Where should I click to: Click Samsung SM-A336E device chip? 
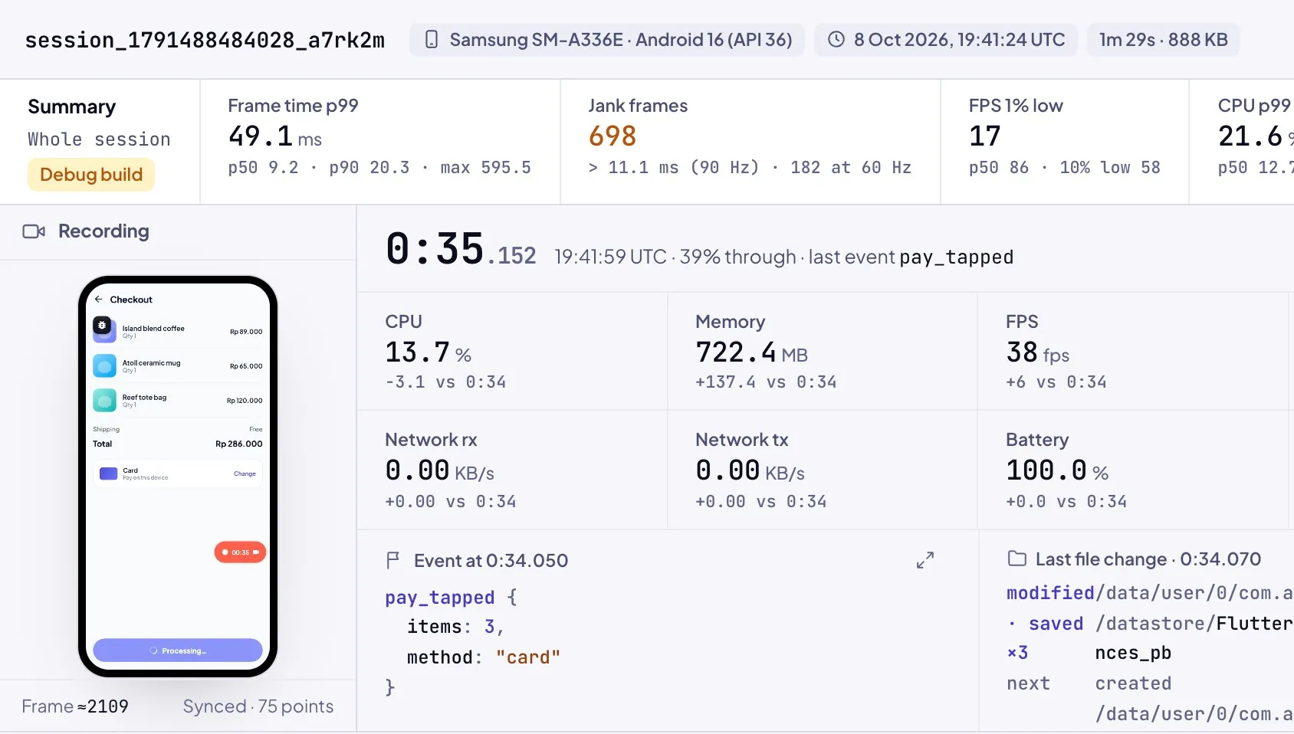(607, 40)
